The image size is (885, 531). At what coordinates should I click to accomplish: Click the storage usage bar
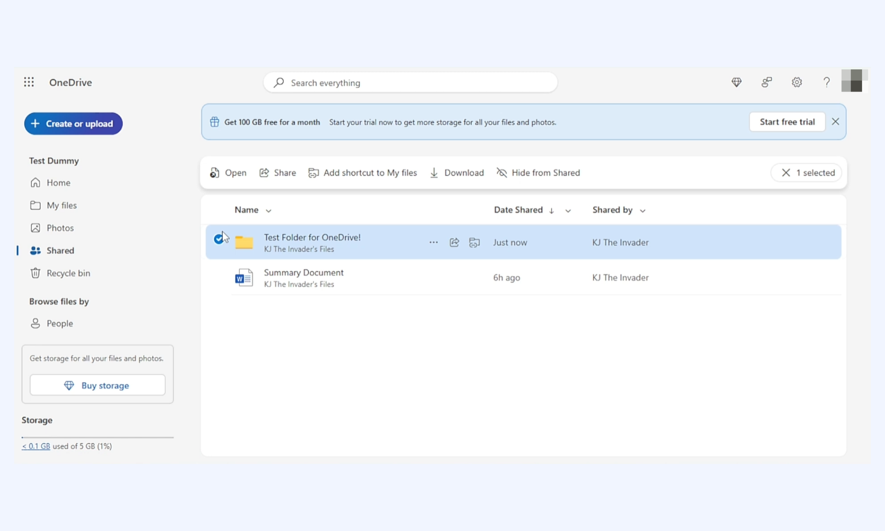(x=97, y=437)
